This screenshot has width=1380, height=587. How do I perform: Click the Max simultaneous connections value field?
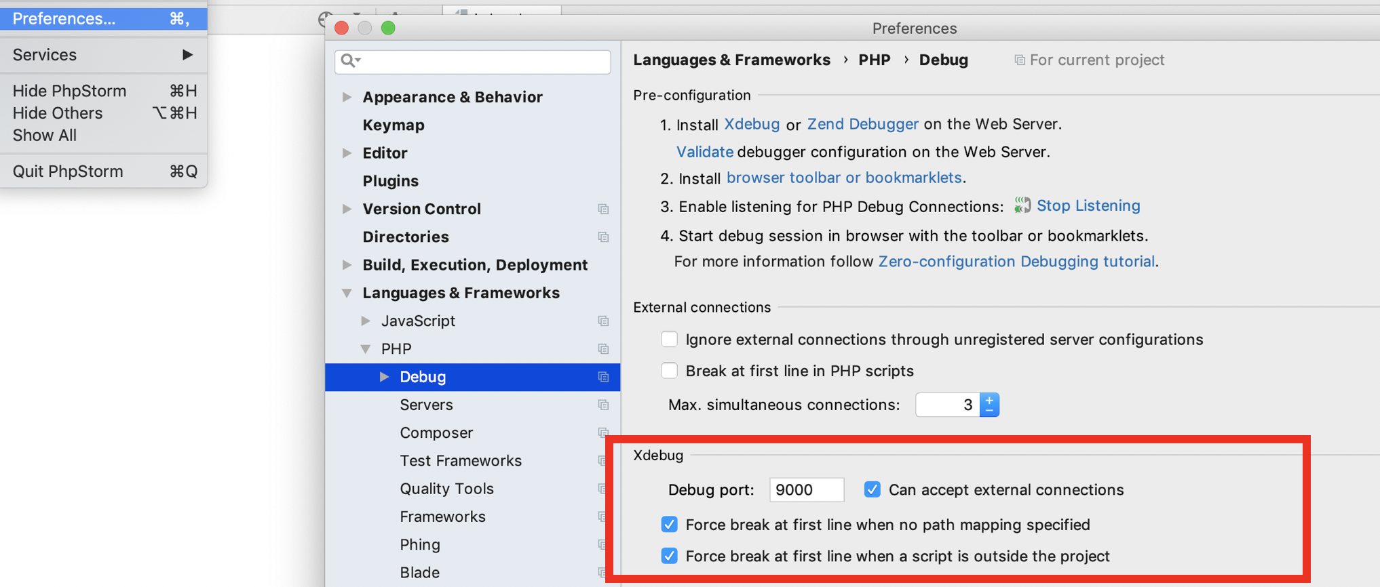point(948,405)
